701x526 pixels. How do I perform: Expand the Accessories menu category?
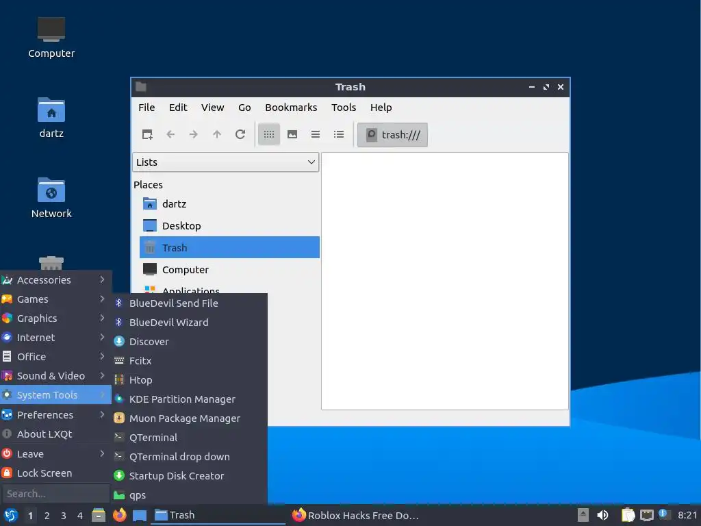click(x=55, y=280)
